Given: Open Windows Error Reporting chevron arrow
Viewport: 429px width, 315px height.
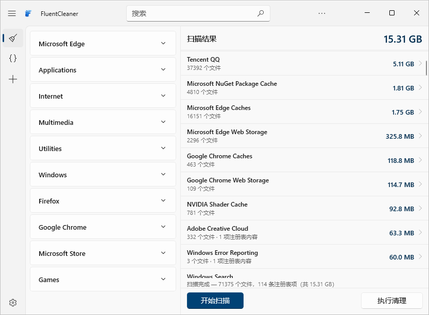Looking at the screenshot, I should click(420, 257).
